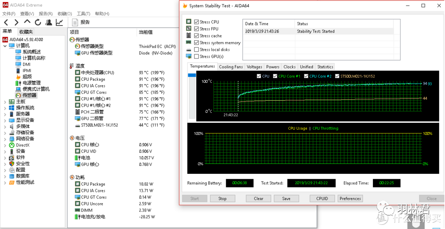Select the Stability Test: Started log row
The width and height of the screenshot is (445, 229).
point(319,31)
